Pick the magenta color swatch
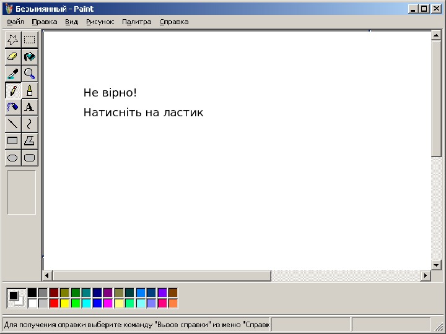The image size is (446, 334). [x=108, y=303]
